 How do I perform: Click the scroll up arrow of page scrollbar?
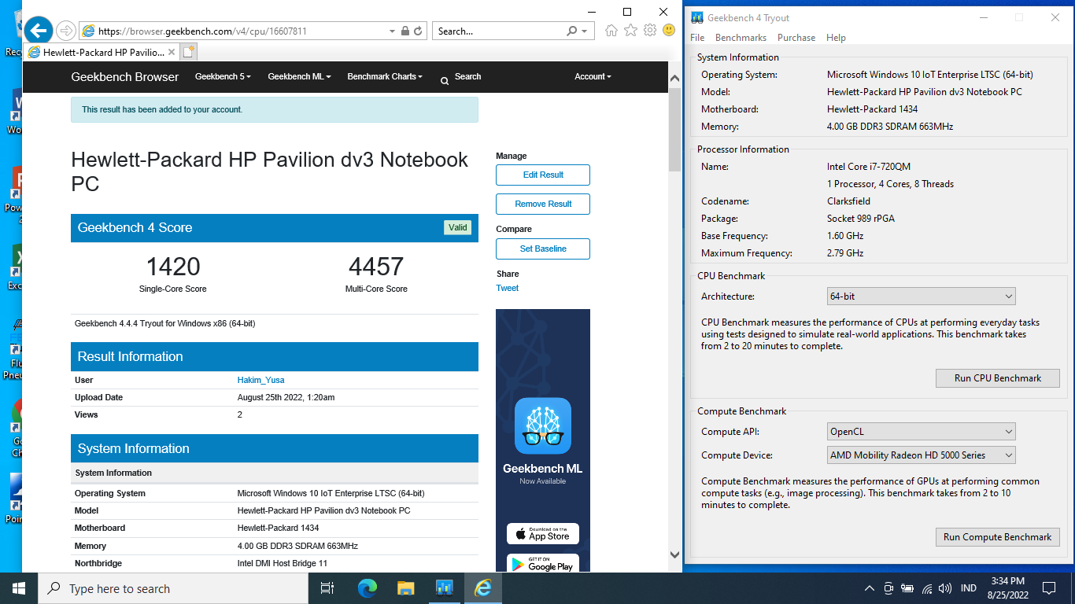point(674,79)
